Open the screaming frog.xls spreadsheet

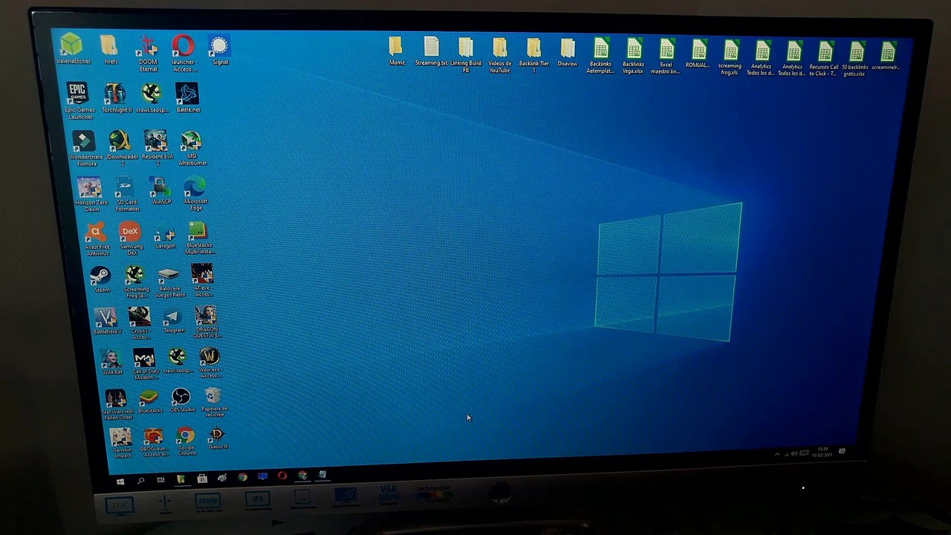click(730, 57)
